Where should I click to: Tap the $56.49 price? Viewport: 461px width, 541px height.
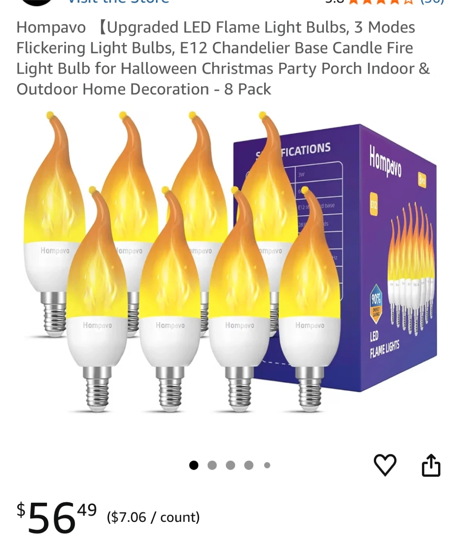point(57,517)
